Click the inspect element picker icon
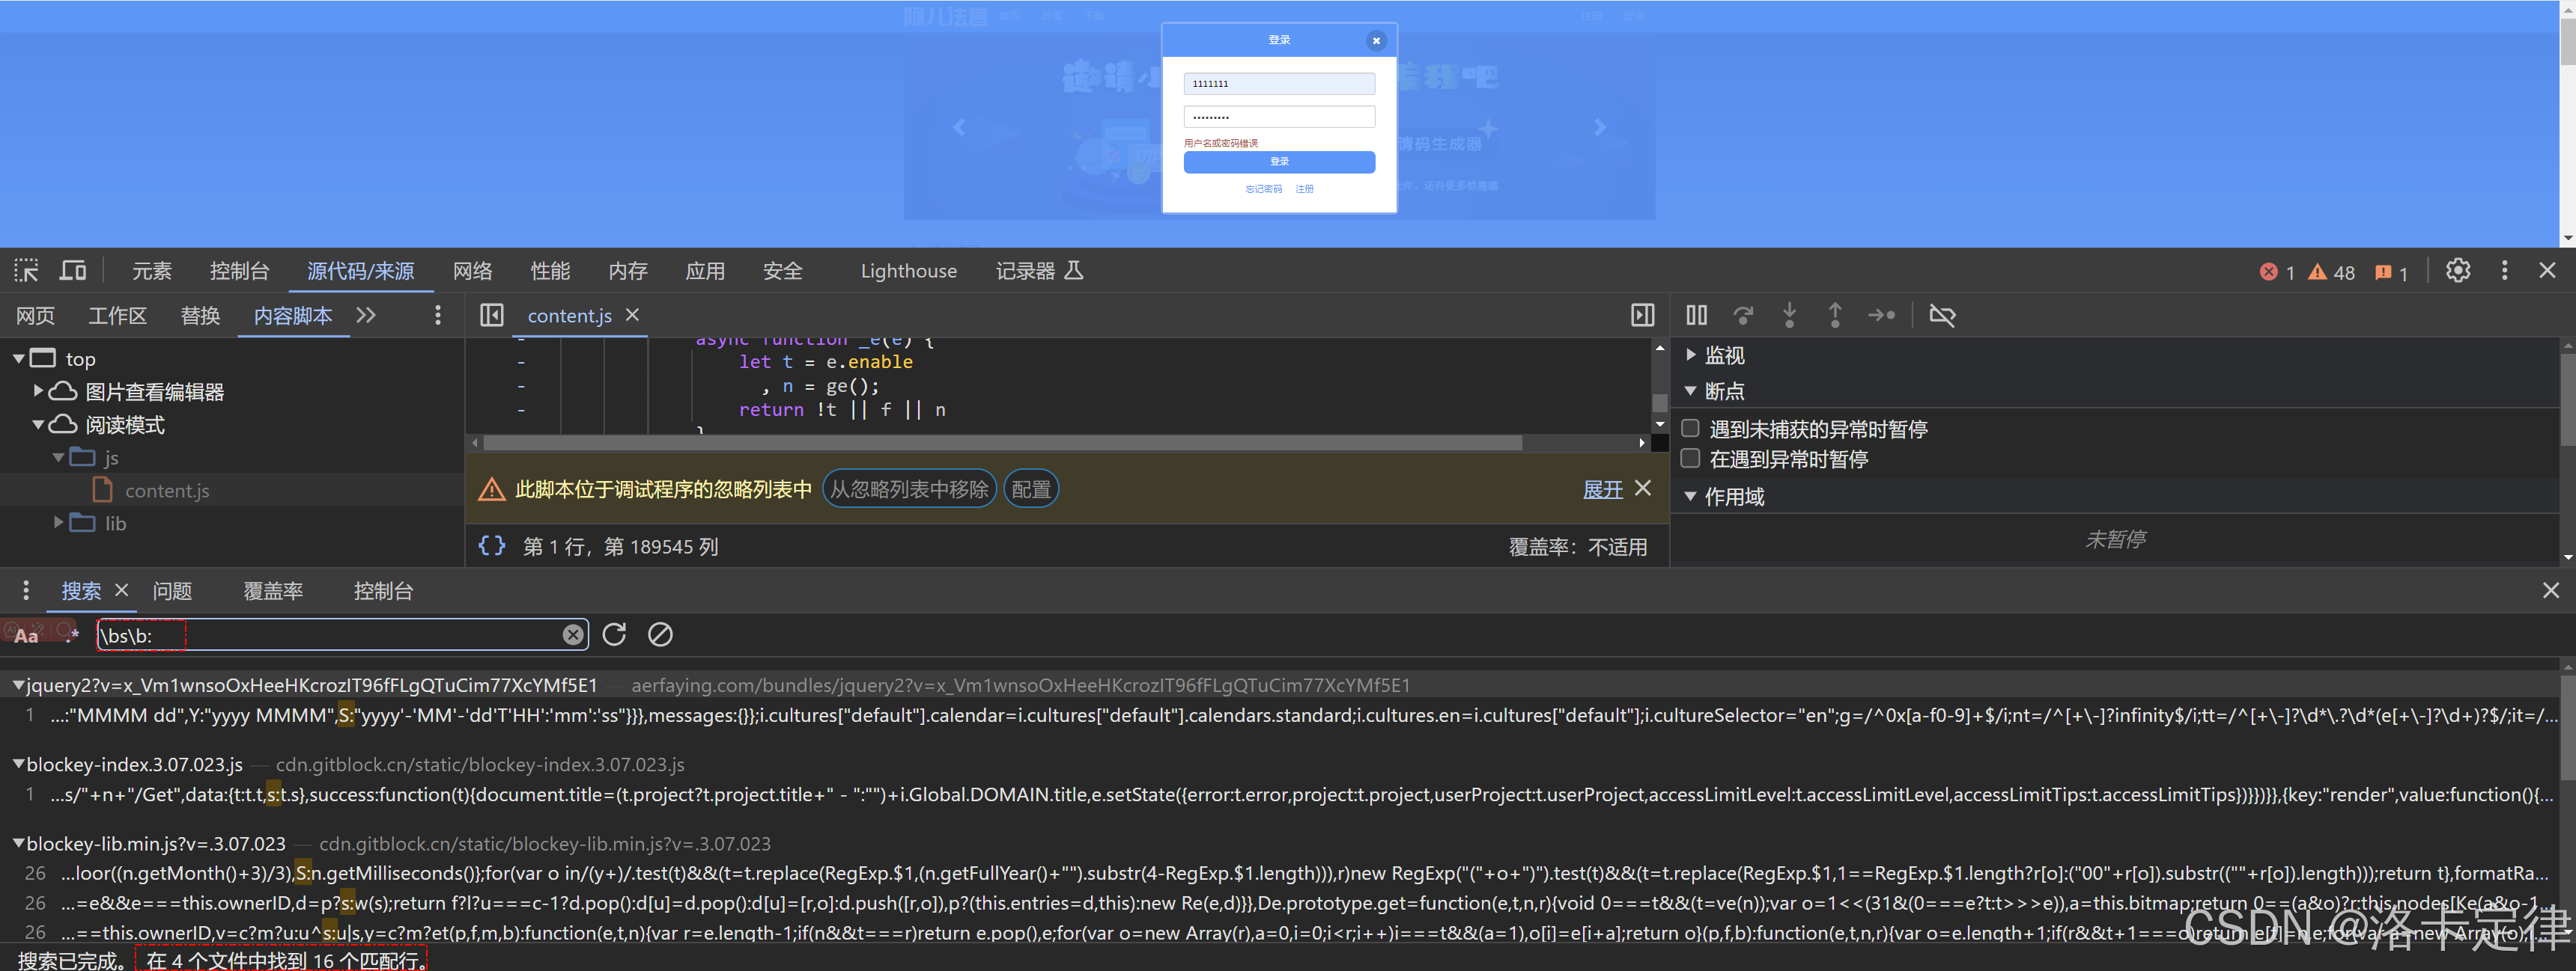Viewport: 2576px width, 971px height. pyautogui.click(x=26, y=271)
